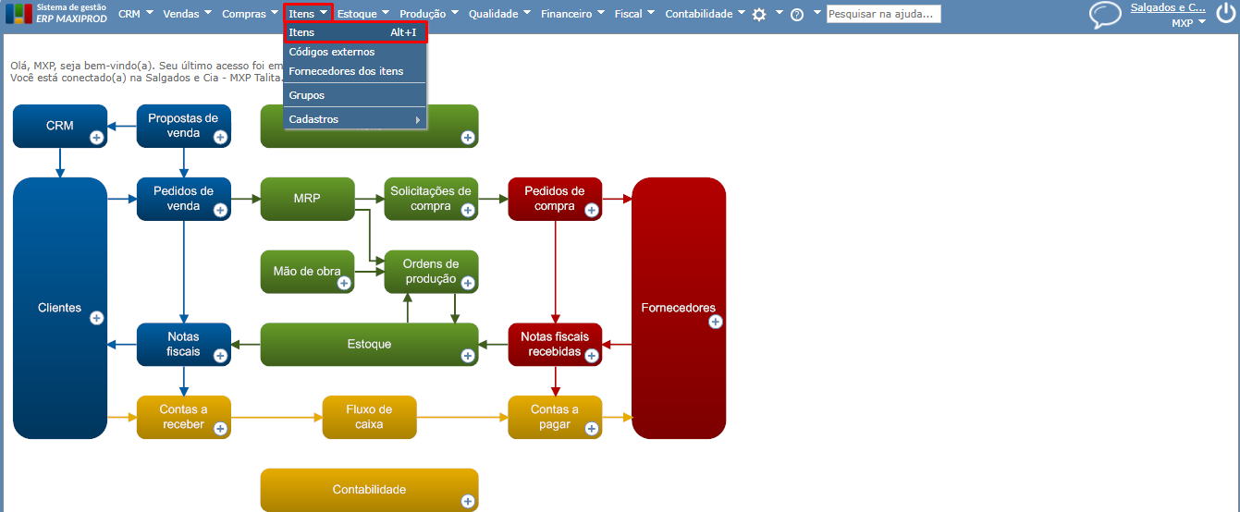Click plus icon on Contabilidade box
The image size is (1240, 512).
tap(468, 502)
